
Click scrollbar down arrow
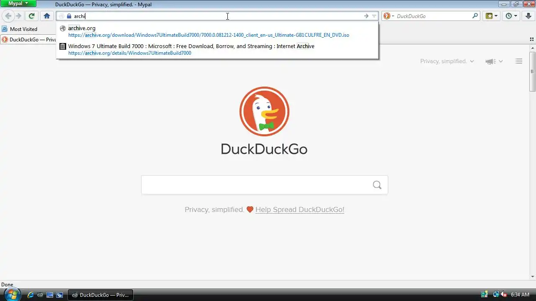533,277
